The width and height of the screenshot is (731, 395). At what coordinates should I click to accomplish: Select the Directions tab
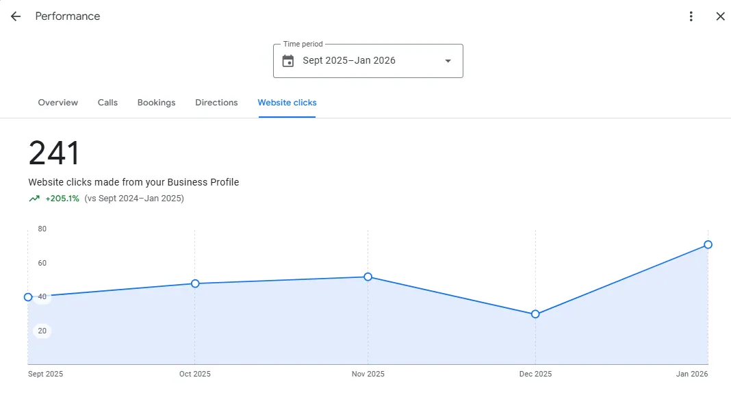coord(216,103)
